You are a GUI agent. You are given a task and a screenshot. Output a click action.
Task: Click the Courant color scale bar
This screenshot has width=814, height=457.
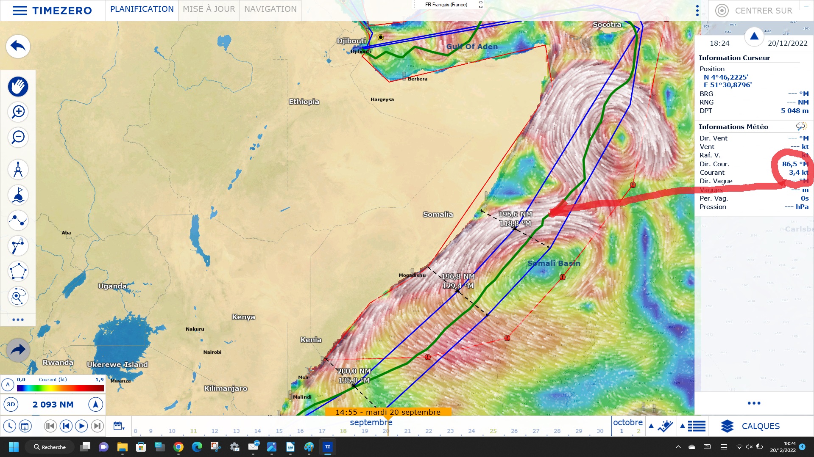coord(60,388)
